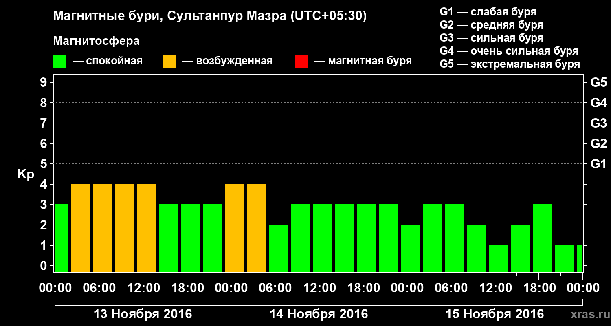Click the '15 Ноября 2016' date label
The height and width of the screenshot is (326, 611).
495,314
